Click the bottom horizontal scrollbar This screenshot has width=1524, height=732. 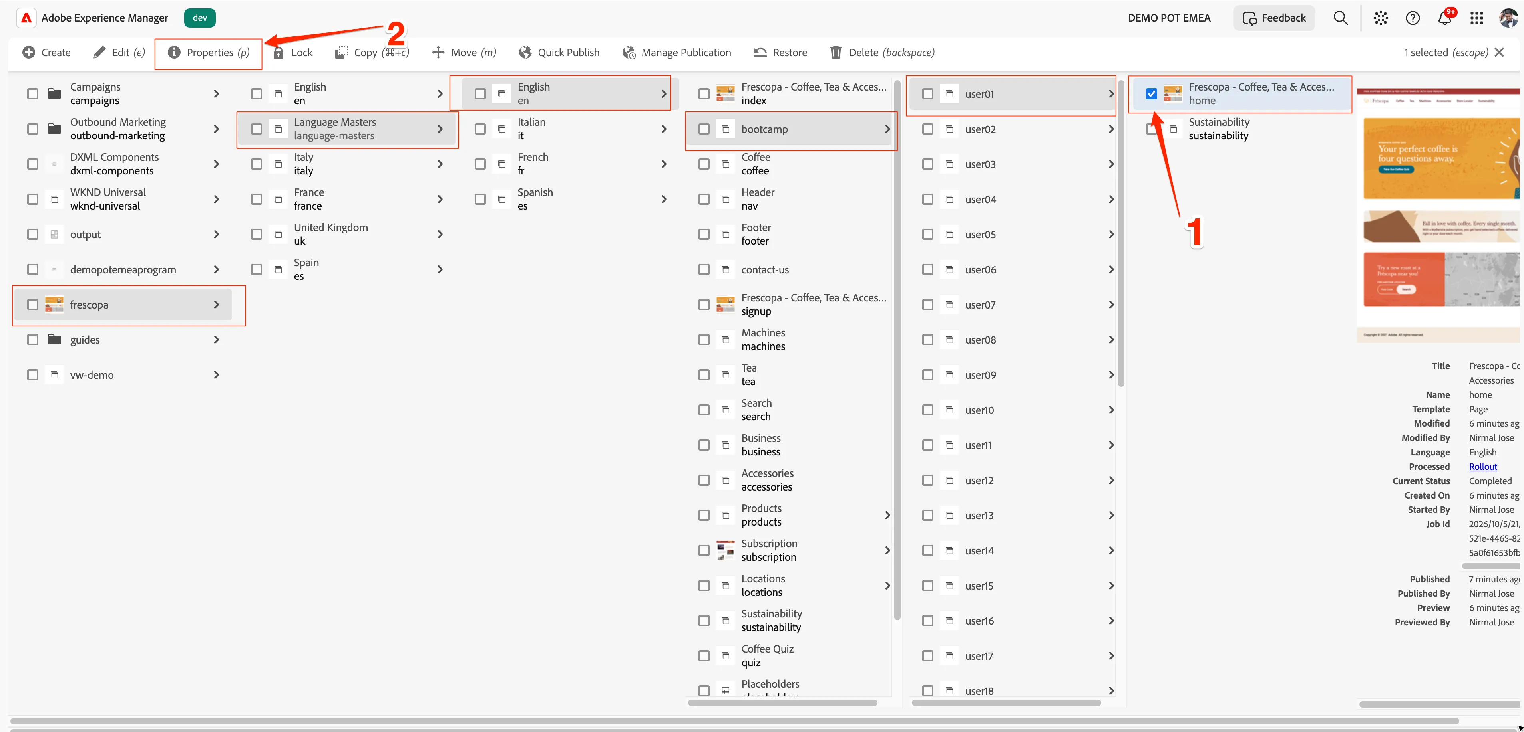tap(734, 721)
